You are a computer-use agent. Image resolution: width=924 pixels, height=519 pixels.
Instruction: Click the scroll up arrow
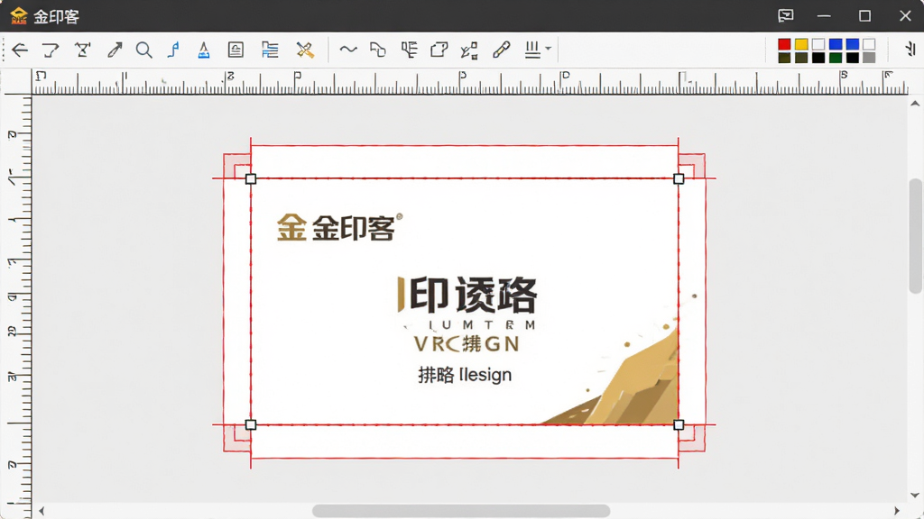click(x=915, y=104)
